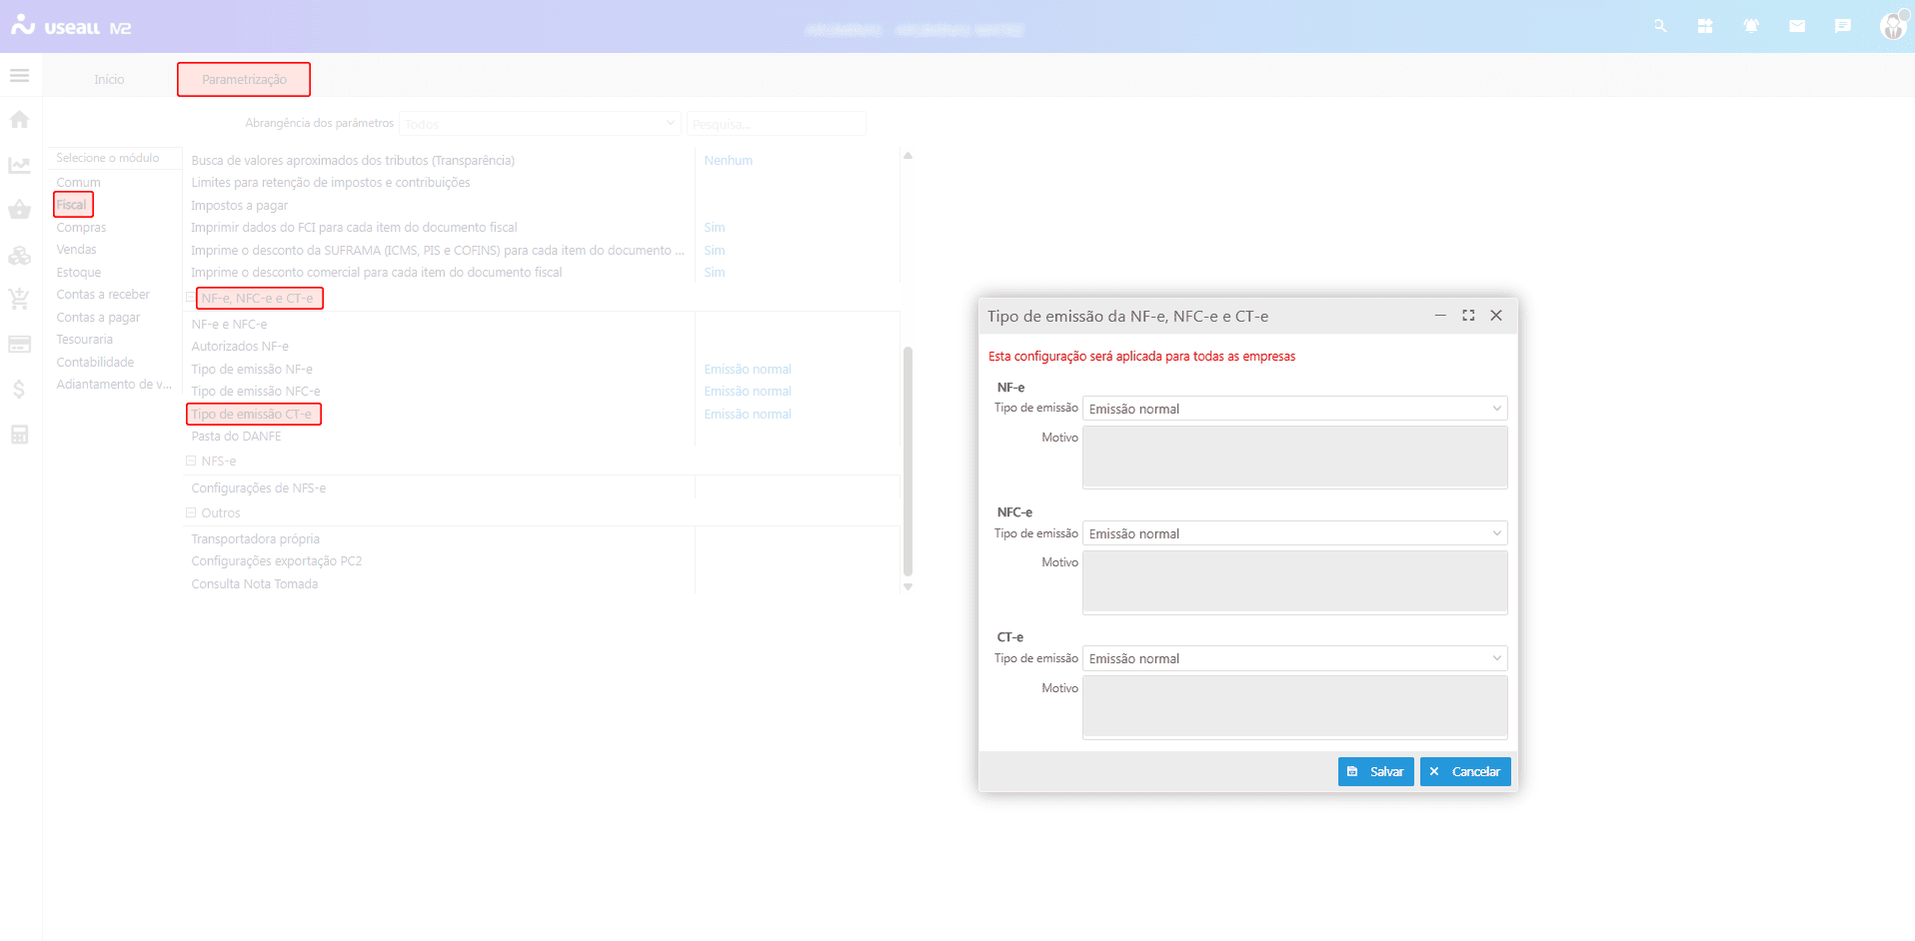The image size is (1915, 941).
Task: Open notifications bell in the header
Action: point(1751,27)
